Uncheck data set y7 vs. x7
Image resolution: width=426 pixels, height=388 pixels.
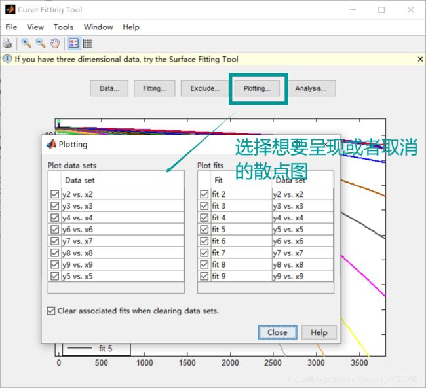tap(54, 241)
